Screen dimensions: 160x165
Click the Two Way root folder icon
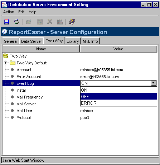tap(6, 56)
